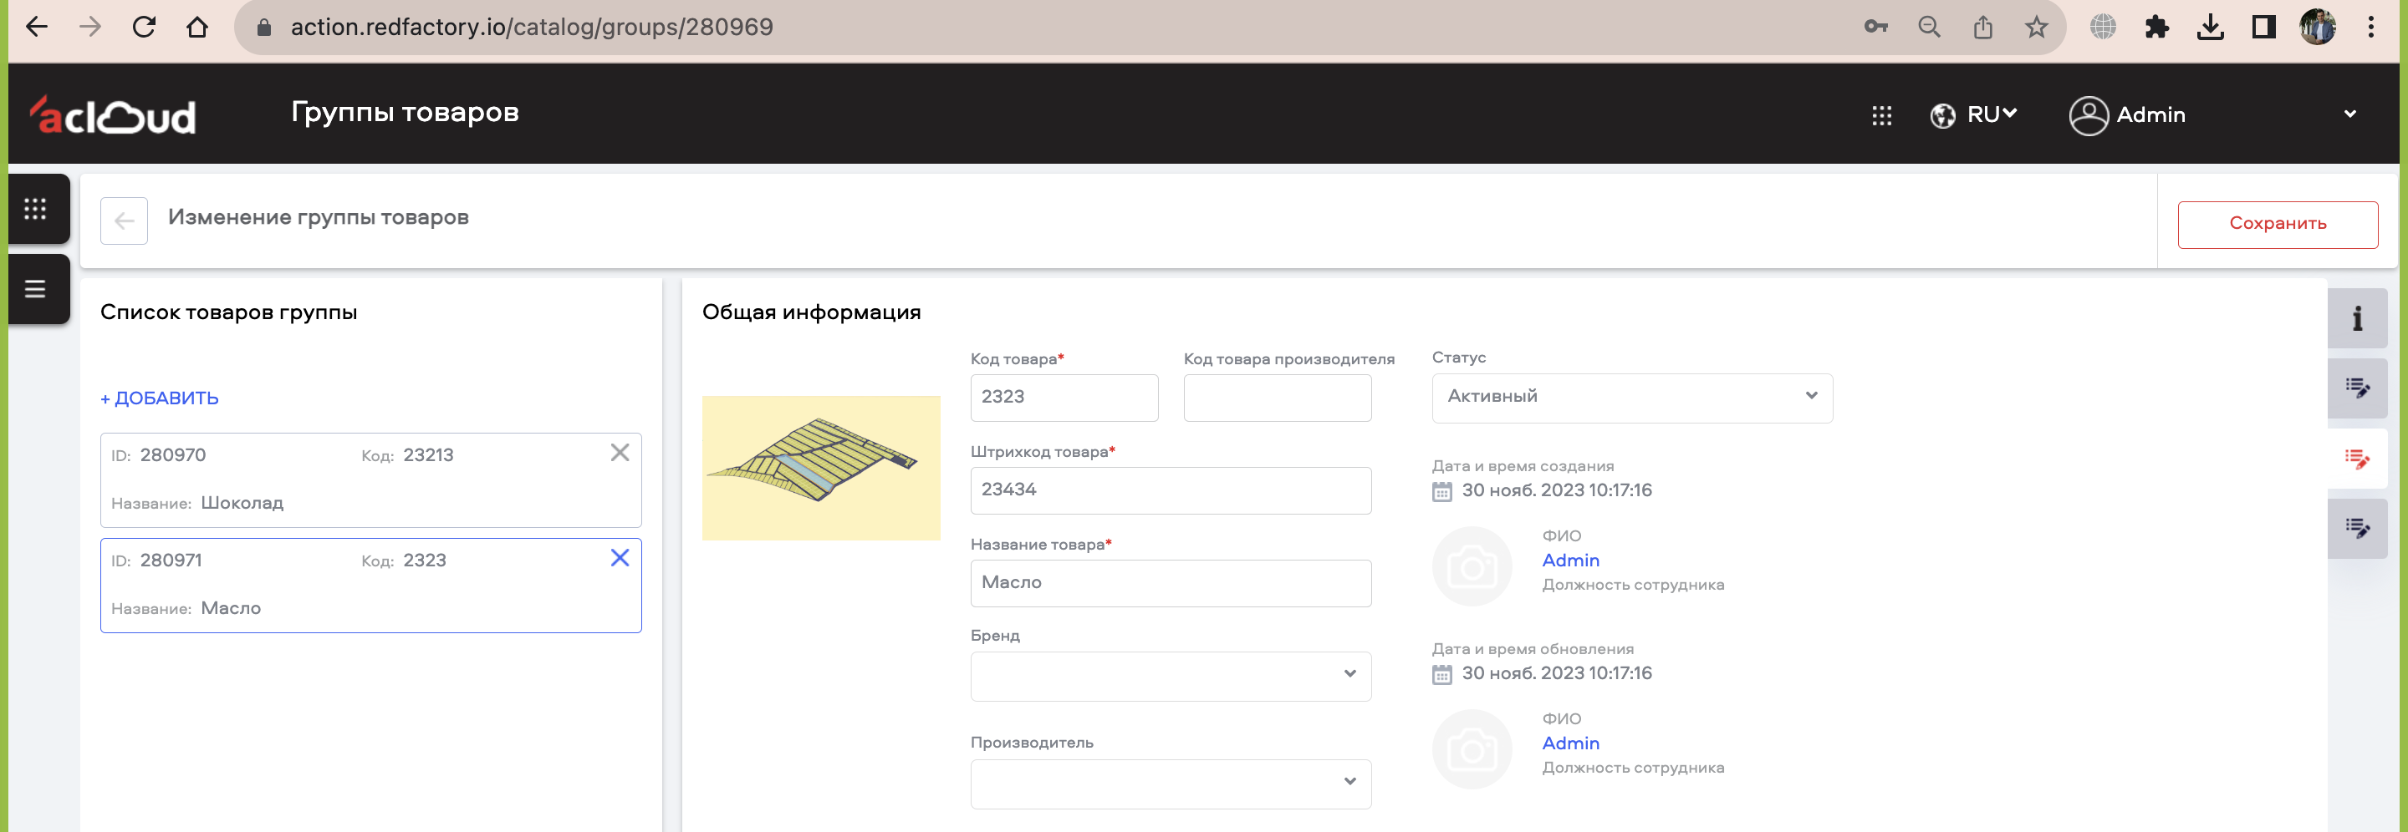The height and width of the screenshot is (832, 2408).
Task: Click the Сохранить button
Action: tap(2277, 224)
